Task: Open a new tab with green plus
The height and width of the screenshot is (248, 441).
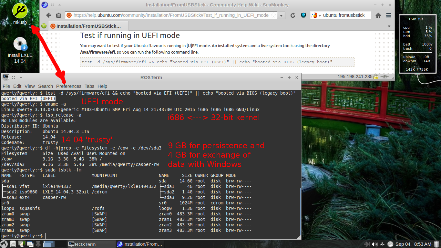Action: (44, 26)
